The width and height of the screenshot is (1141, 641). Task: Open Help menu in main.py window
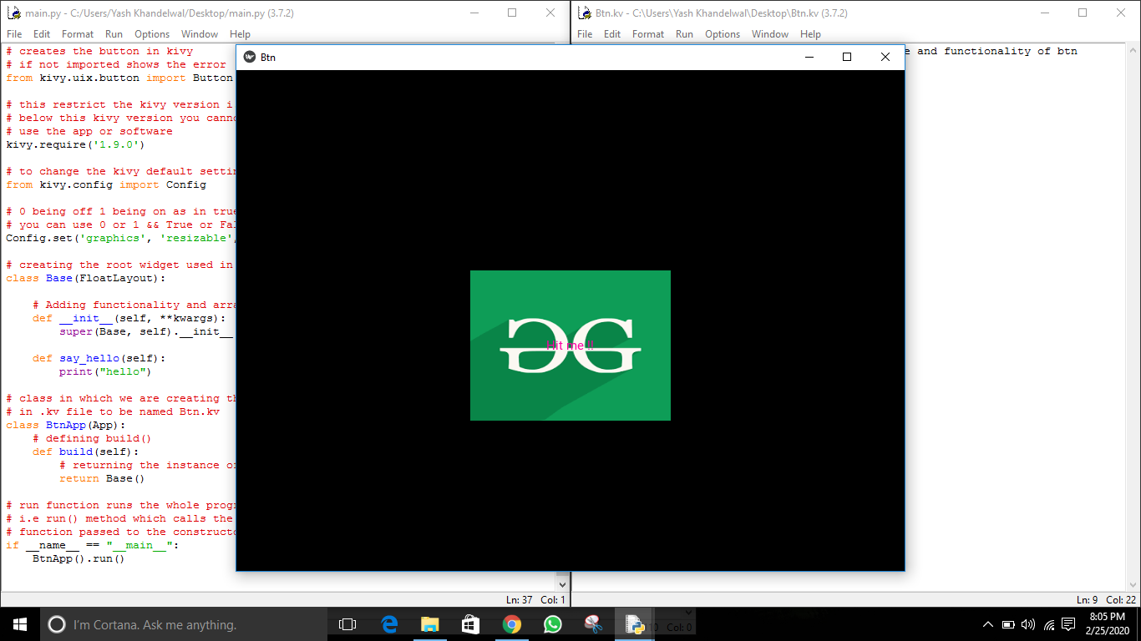[x=240, y=34]
